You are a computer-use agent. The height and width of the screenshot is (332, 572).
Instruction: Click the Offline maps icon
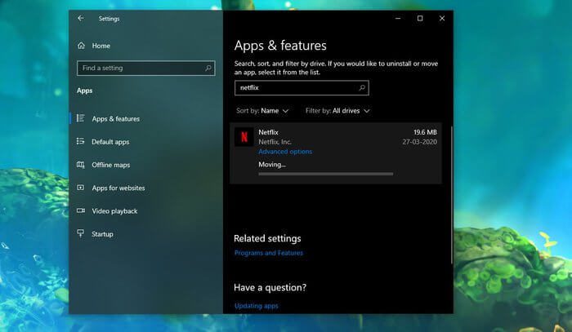point(81,165)
